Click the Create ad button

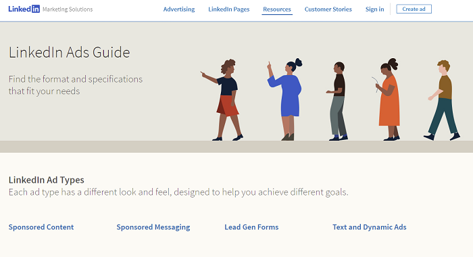point(414,9)
